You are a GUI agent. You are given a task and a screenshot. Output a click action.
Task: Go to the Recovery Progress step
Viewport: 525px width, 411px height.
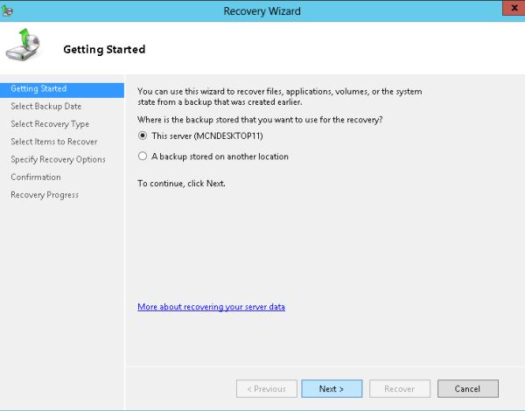(x=45, y=195)
